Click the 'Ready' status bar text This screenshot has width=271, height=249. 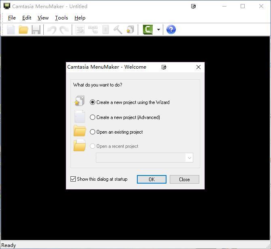[9, 245]
